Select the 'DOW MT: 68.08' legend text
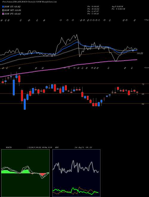The height and width of the screenshot is (197, 149). click(x=13, y=10)
